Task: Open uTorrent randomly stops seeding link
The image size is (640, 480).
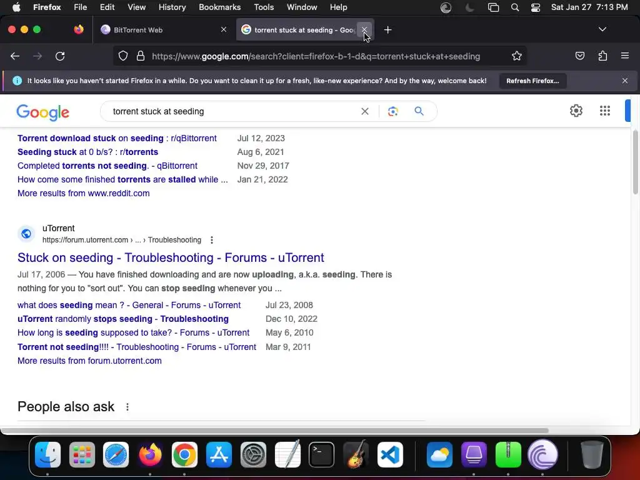Action: pyautogui.click(x=123, y=319)
